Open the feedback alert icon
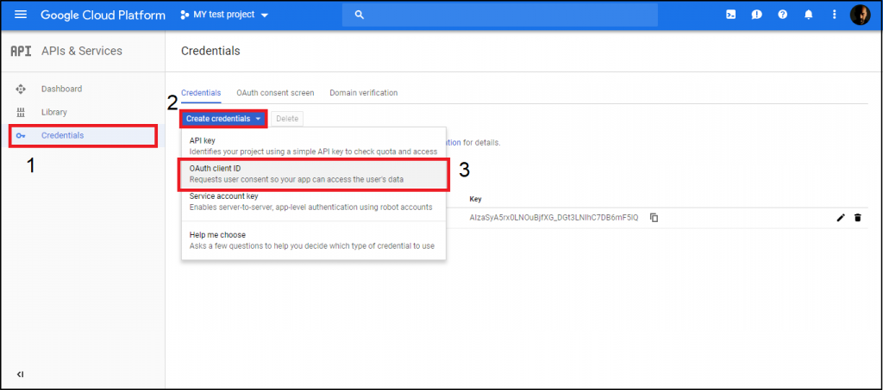Image resolution: width=883 pixels, height=390 pixels. pos(756,15)
